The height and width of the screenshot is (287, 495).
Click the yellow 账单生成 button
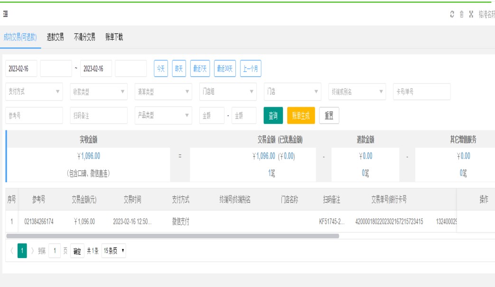pos(301,115)
